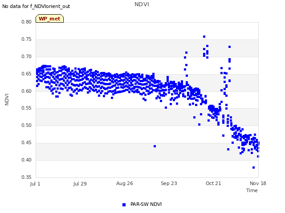Click the WP_met label tag
Viewport: 285px width, 213px height.
tap(49, 19)
